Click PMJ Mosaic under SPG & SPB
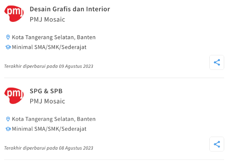The image size is (227, 161). (47, 101)
